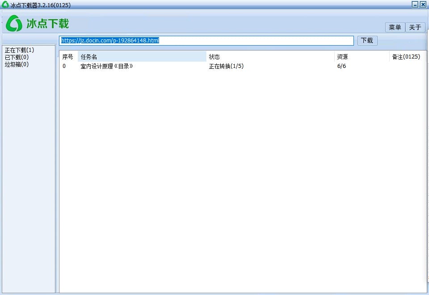Click the small title bar app icon
The width and height of the screenshot is (429, 295).
tap(5, 4)
